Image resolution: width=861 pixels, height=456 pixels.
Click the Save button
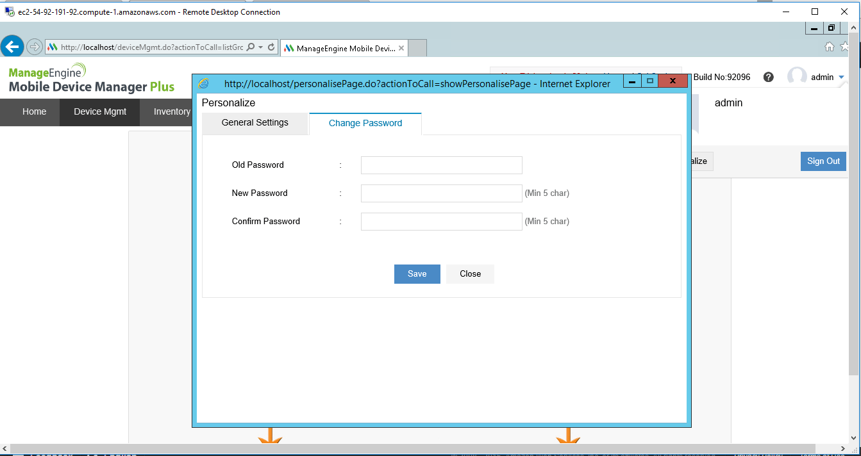tap(417, 273)
